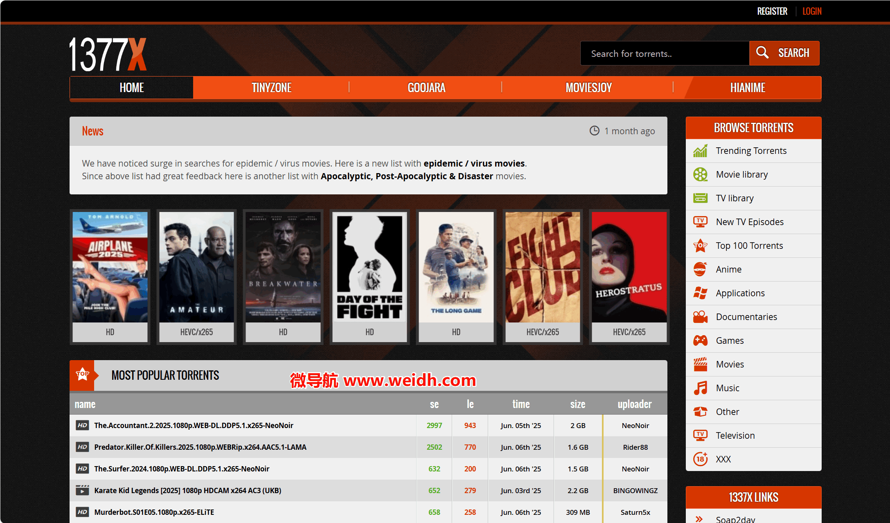Open the Breakwater movie poster

pyautogui.click(x=283, y=267)
